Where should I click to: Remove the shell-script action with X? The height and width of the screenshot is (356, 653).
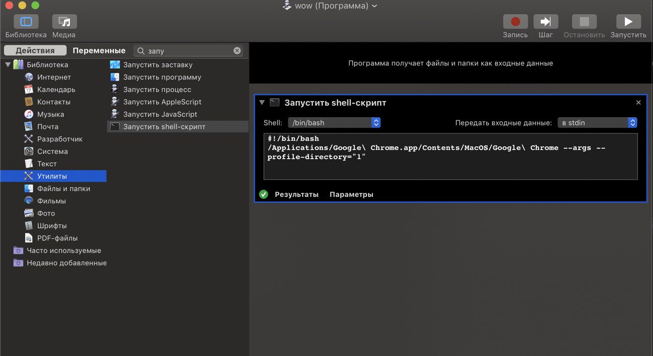pos(638,103)
